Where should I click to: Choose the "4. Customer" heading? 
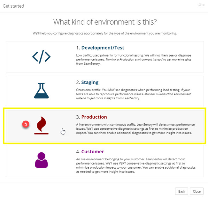point(90,151)
